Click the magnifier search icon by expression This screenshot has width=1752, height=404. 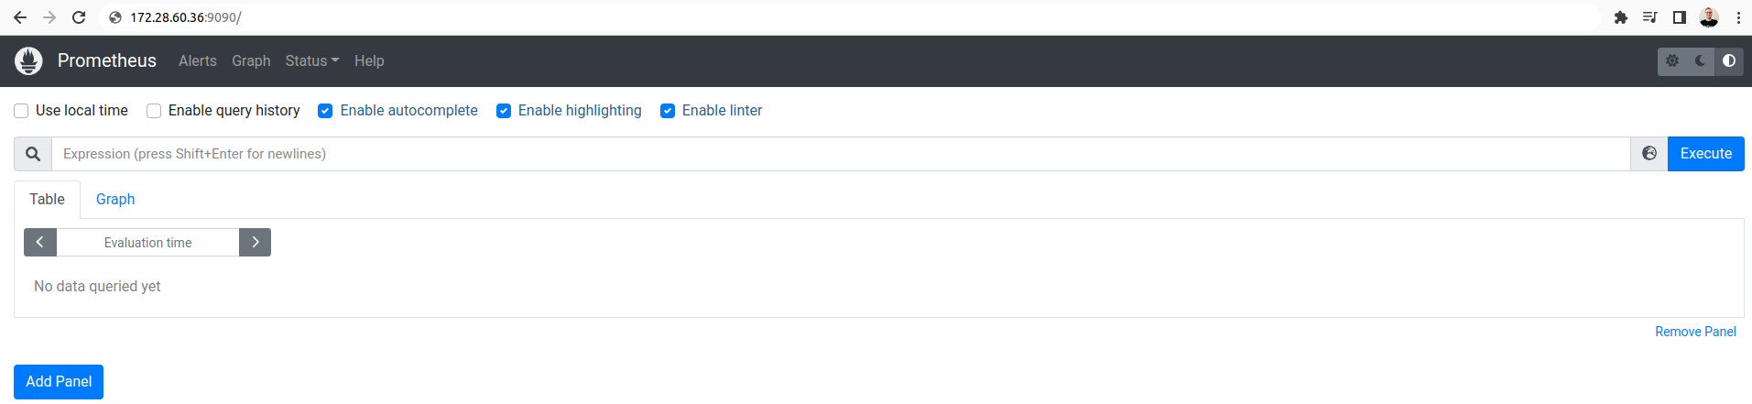33,154
